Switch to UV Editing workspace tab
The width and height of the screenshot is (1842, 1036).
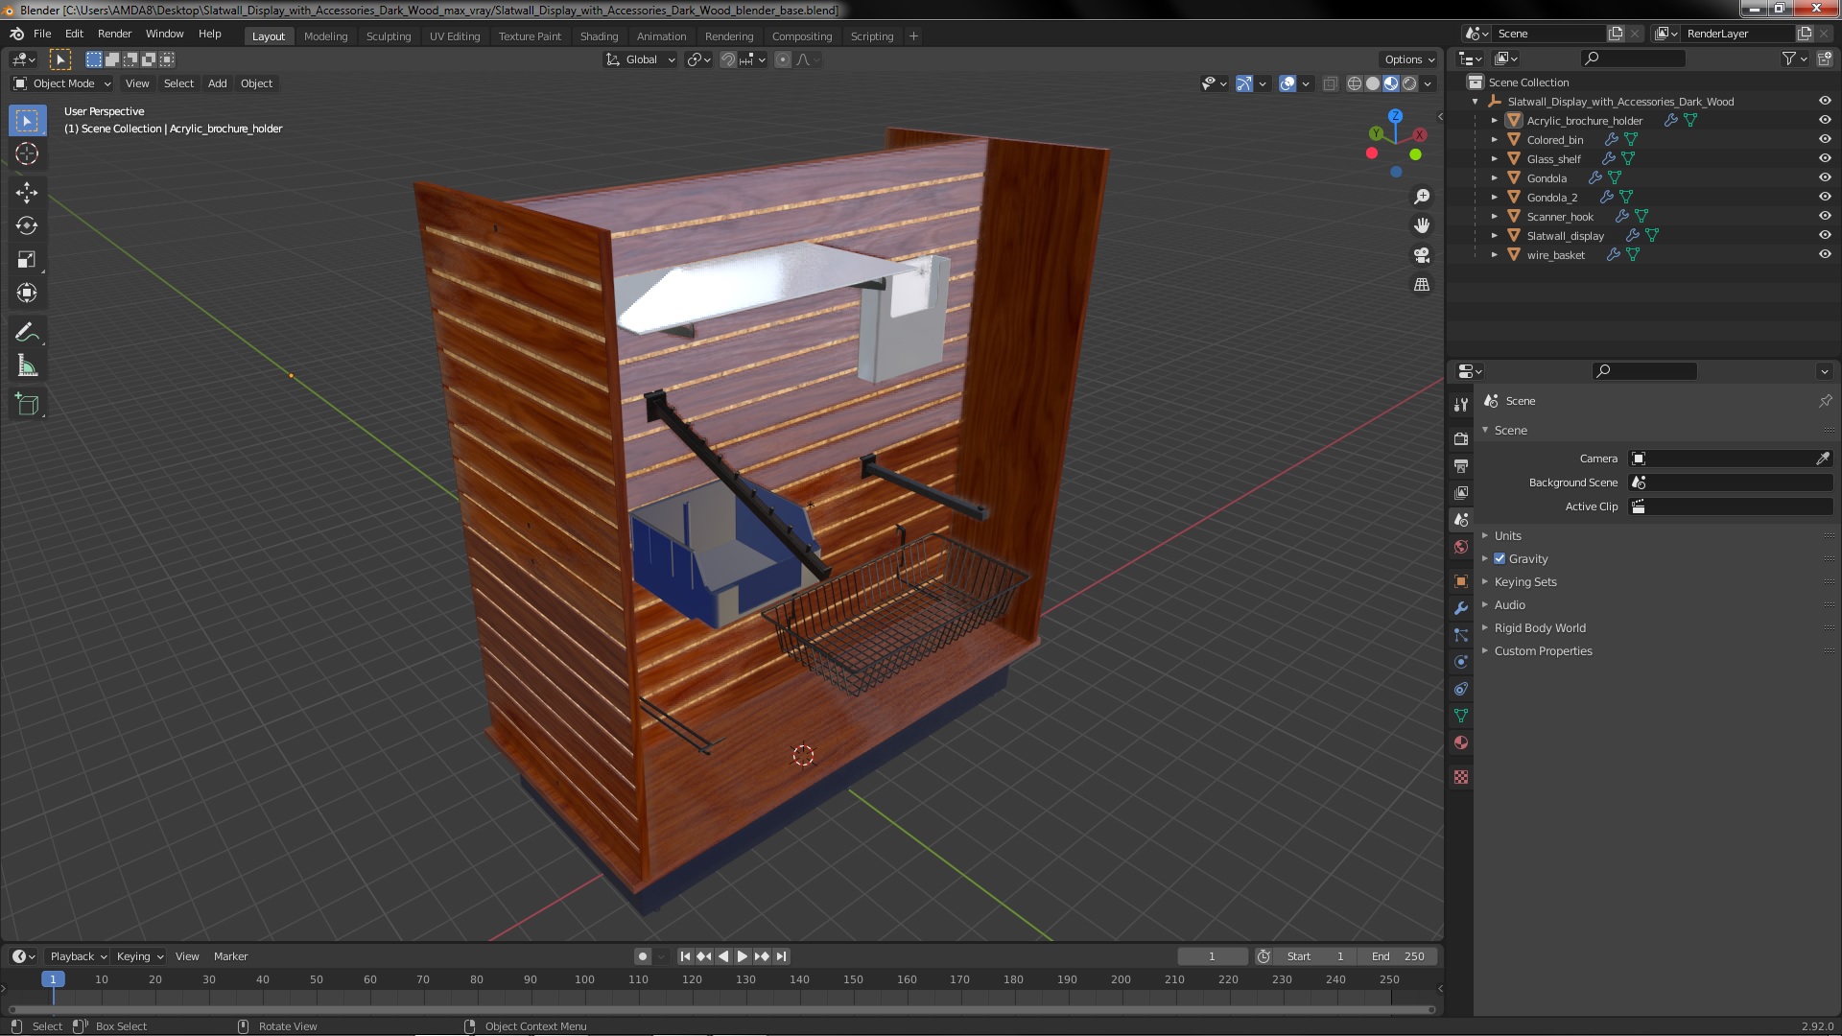click(455, 36)
